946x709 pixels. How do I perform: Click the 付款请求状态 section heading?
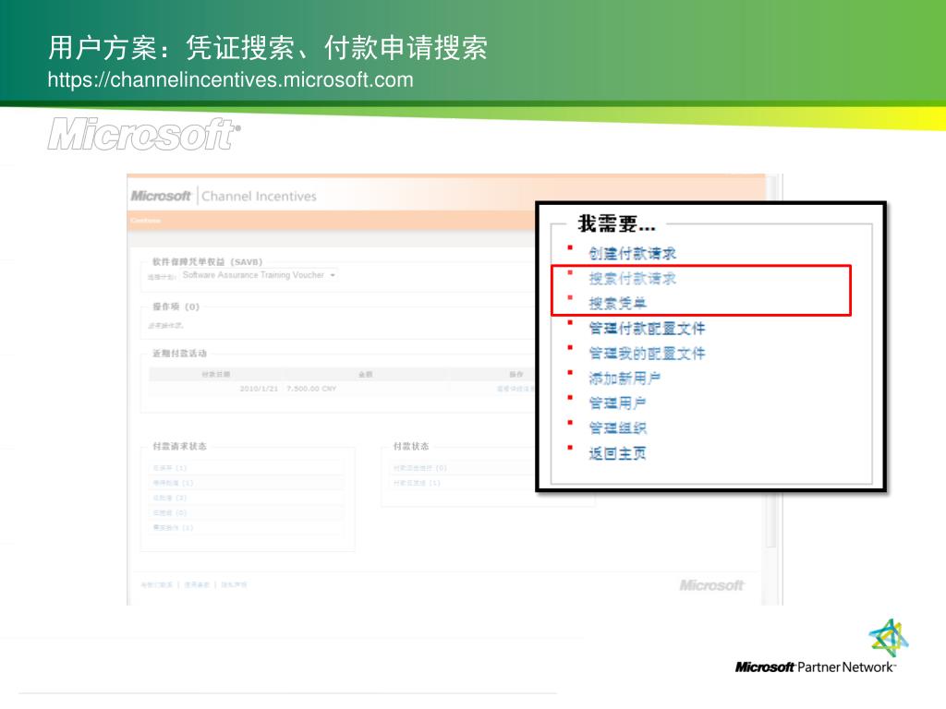coord(179,446)
